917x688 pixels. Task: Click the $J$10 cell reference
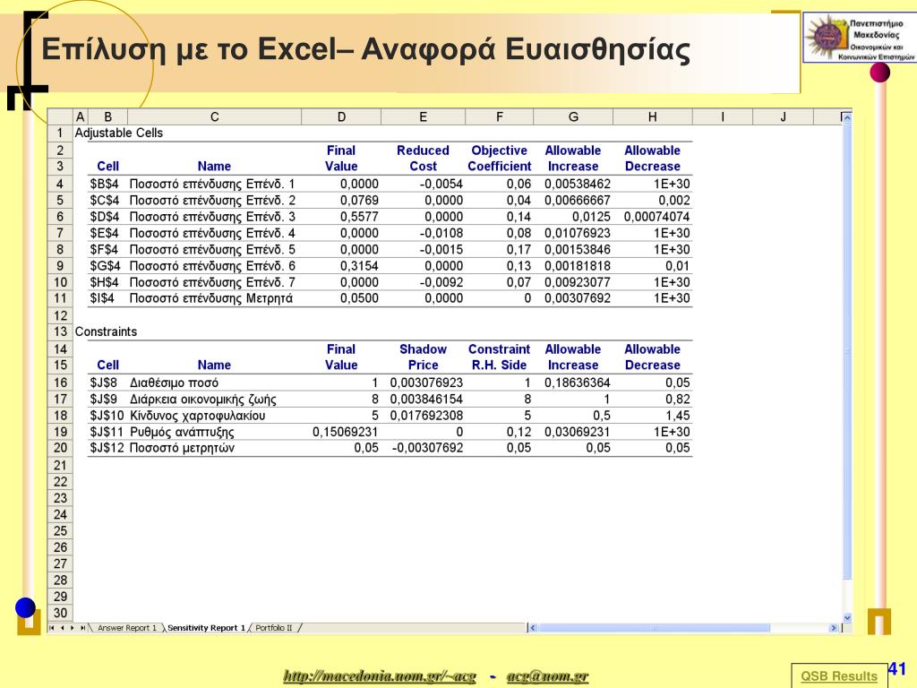[x=107, y=416]
